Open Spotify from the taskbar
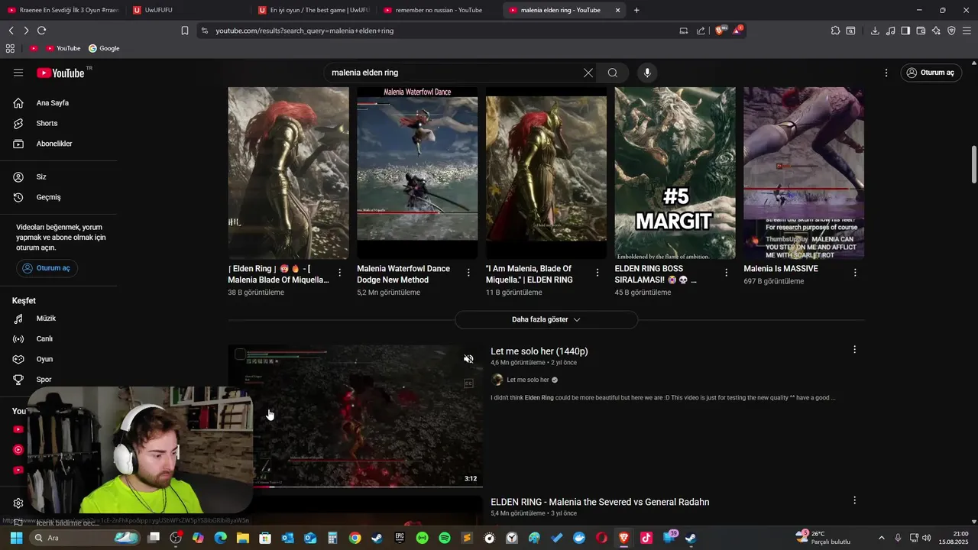Viewport: 978px width, 550px height. pyautogui.click(x=445, y=538)
